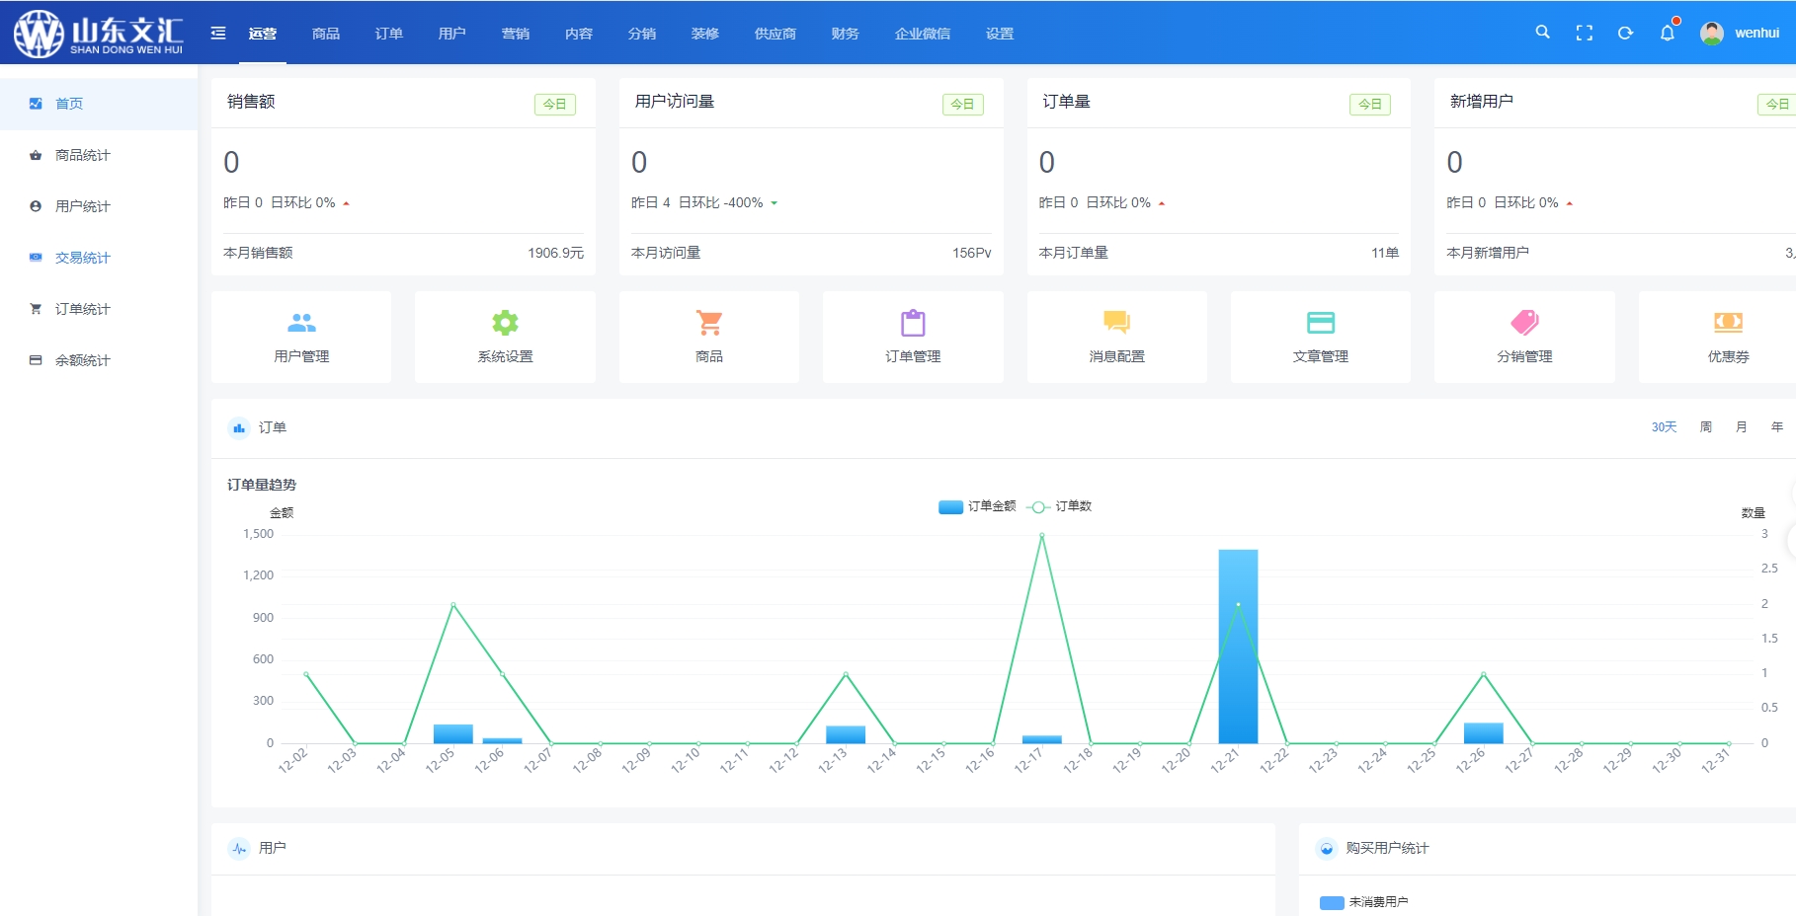Click the 山东文汇 logo
Image resolution: width=1796 pixels, height=916 pixels.
click(x=99, y=33)
